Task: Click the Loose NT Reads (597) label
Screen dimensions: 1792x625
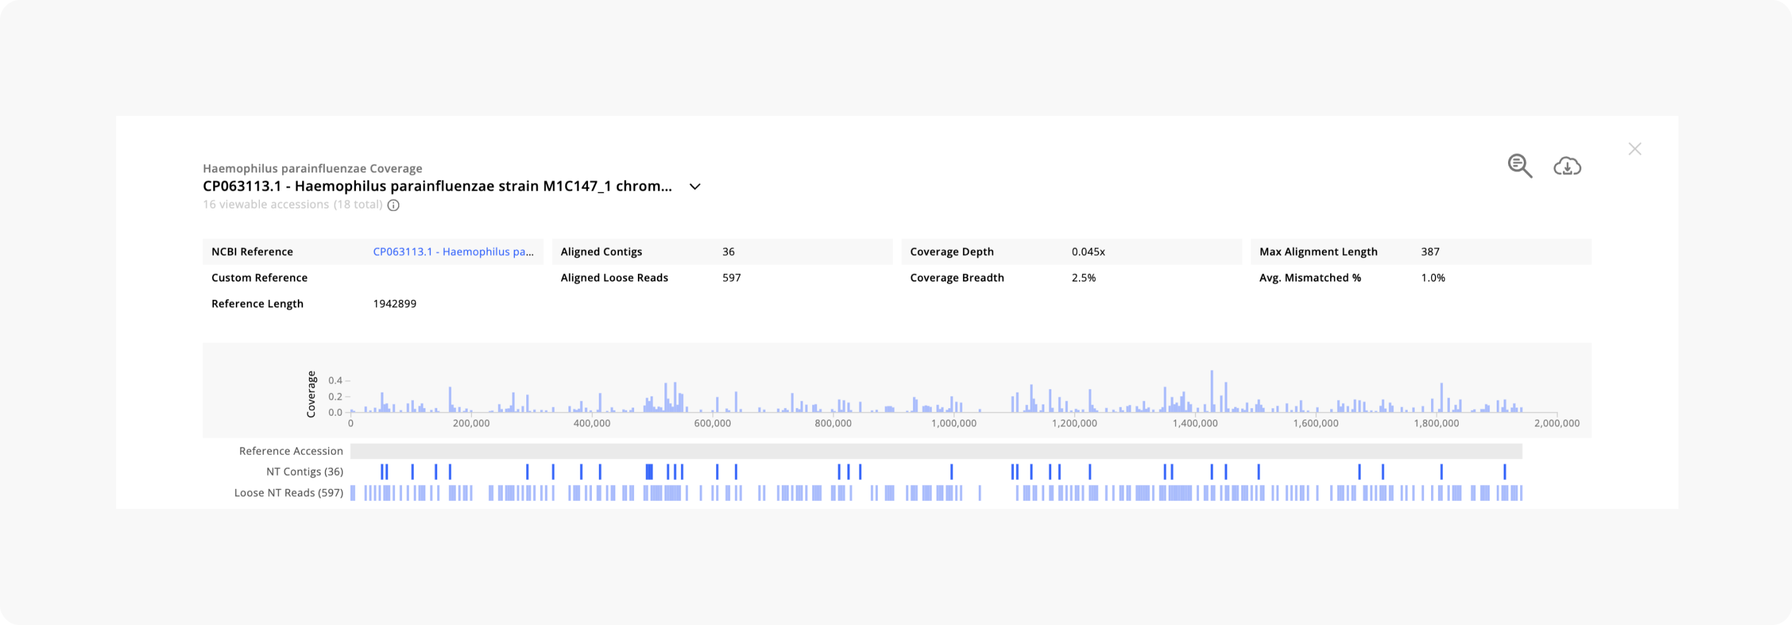Action: tap(289, 493)
